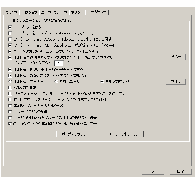195x177 pixels.
Task: Go to the ポリシー tab
Action: (x=77, y=12)
